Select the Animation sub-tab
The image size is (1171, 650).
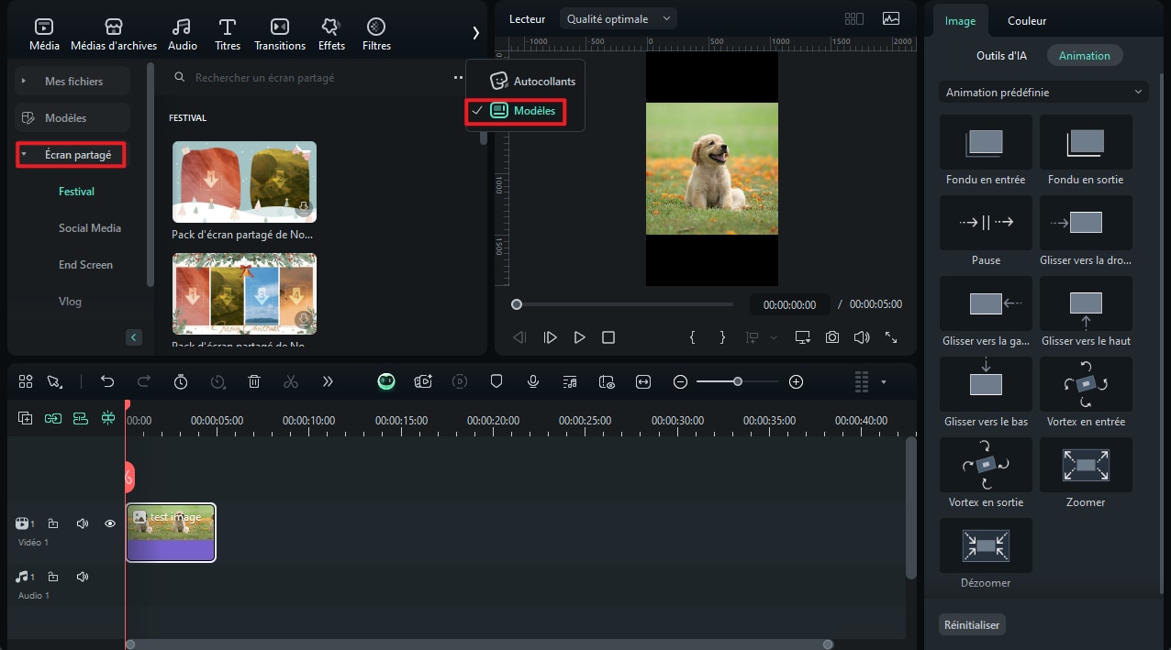tap(1085, 56)
